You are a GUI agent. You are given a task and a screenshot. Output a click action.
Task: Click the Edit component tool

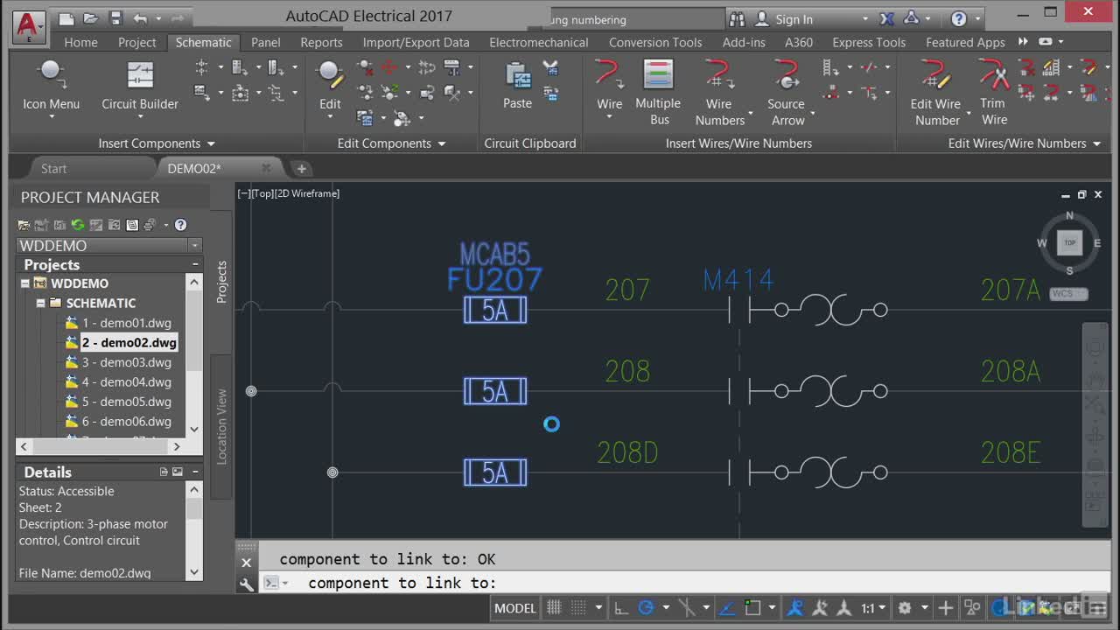[330, 86]
